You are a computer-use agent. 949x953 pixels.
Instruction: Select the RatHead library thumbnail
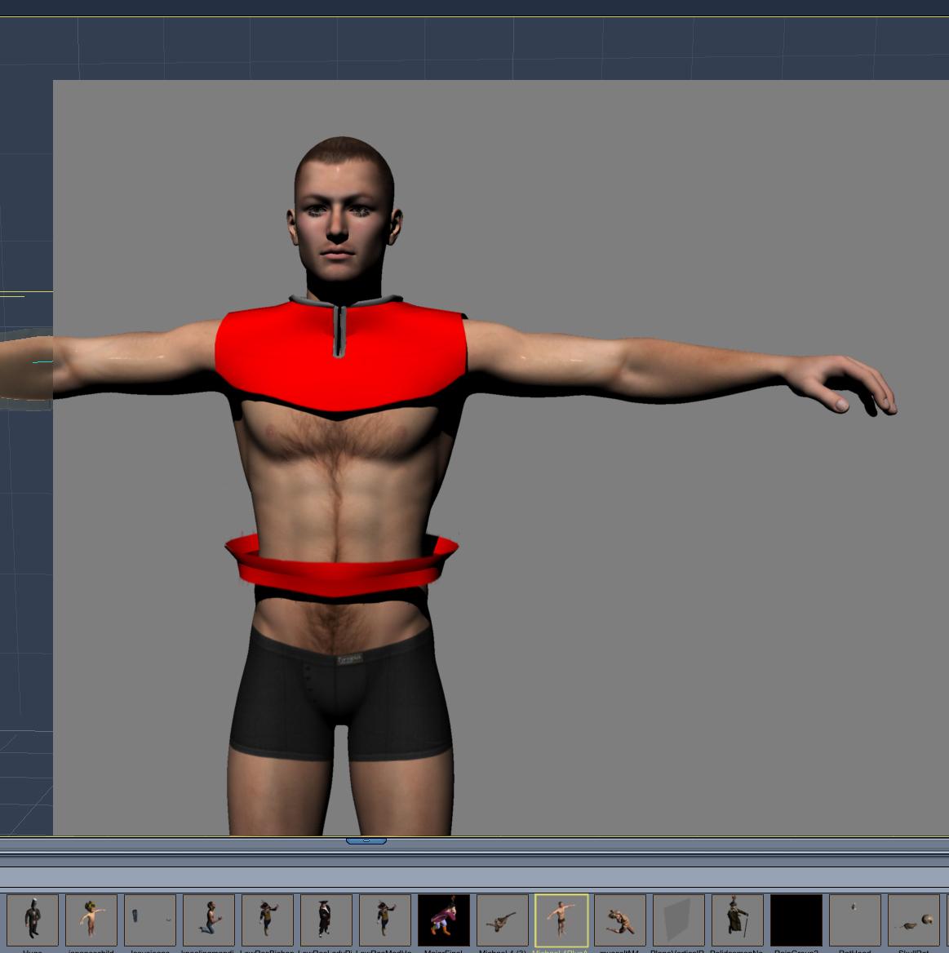855,920
